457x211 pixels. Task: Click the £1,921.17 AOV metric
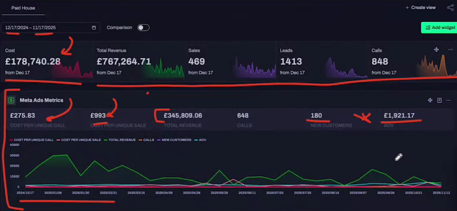pyautogui.click(x=399, y=115)
